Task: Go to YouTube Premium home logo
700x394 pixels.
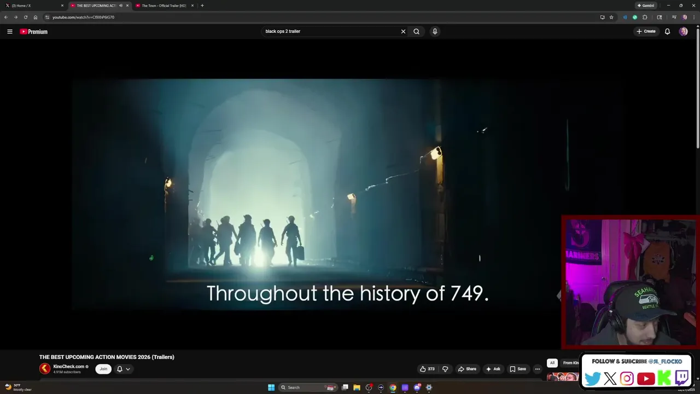Action: pyautogui.click(x=34, y=32)
